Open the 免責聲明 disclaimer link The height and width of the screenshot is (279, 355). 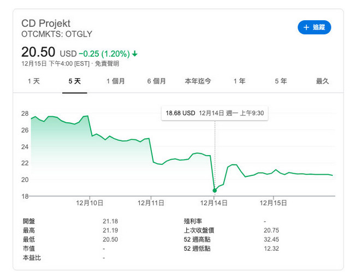[x=107, y=63]
